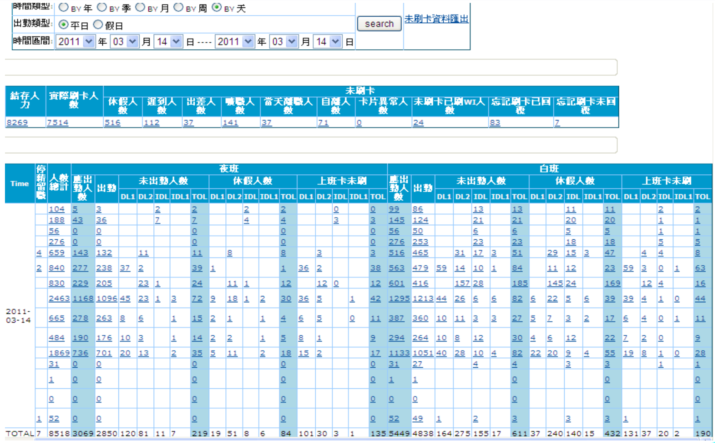The height and width of the screenshot is (443, 715).
Task: Open the end month dropdown
Action: coord(284,42)
